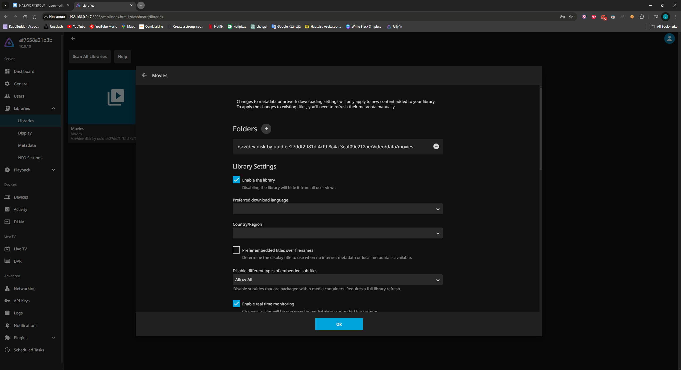
Task: Switch to NAS.WORKGROUP browser tab
Action: point(40,5)
